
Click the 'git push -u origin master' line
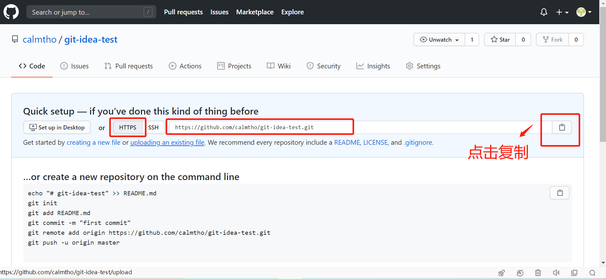pos(74,242)
